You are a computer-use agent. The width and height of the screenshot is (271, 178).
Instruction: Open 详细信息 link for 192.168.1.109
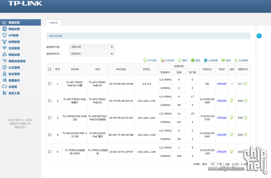tap(222, 135)
